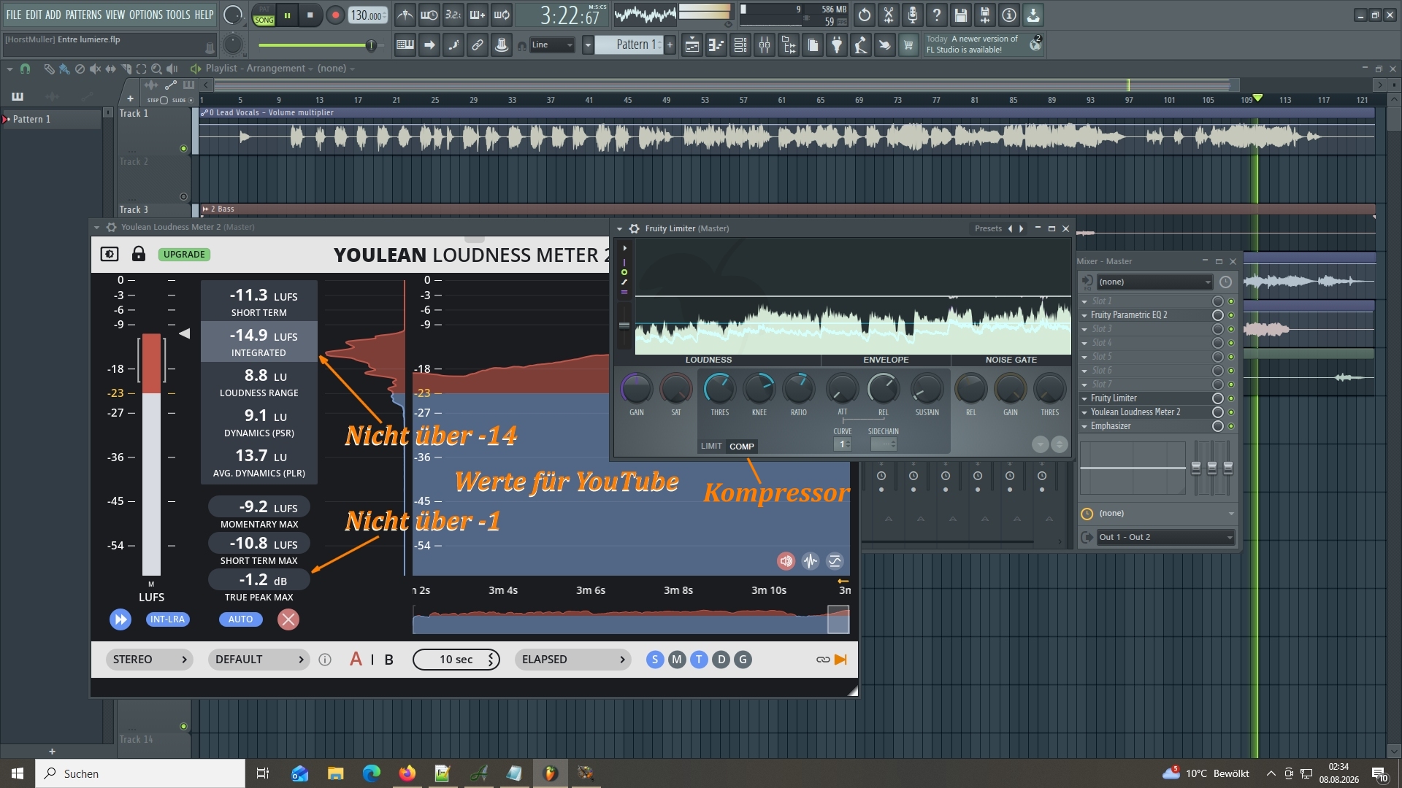The height and width of the screenshot is (788, 1402).
Task: Open the Out 1 - Out 2 output dropdown
Action: [x=1165, y=537]
